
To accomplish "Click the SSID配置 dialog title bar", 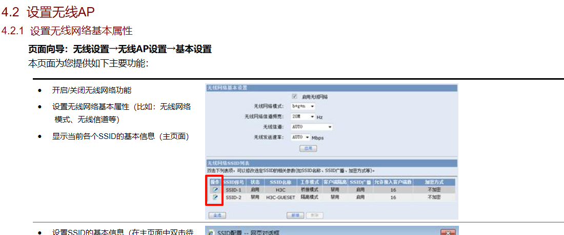I will pyautogui.click(x=331, y=231).
